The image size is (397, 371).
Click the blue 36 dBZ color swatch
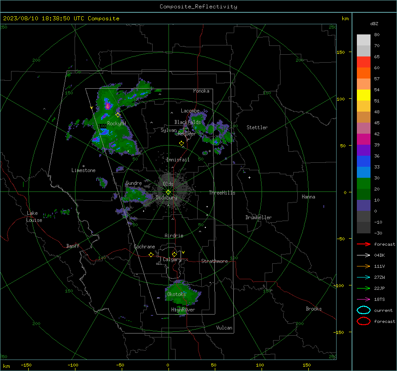pyautogui.click(x=363, y=161)
